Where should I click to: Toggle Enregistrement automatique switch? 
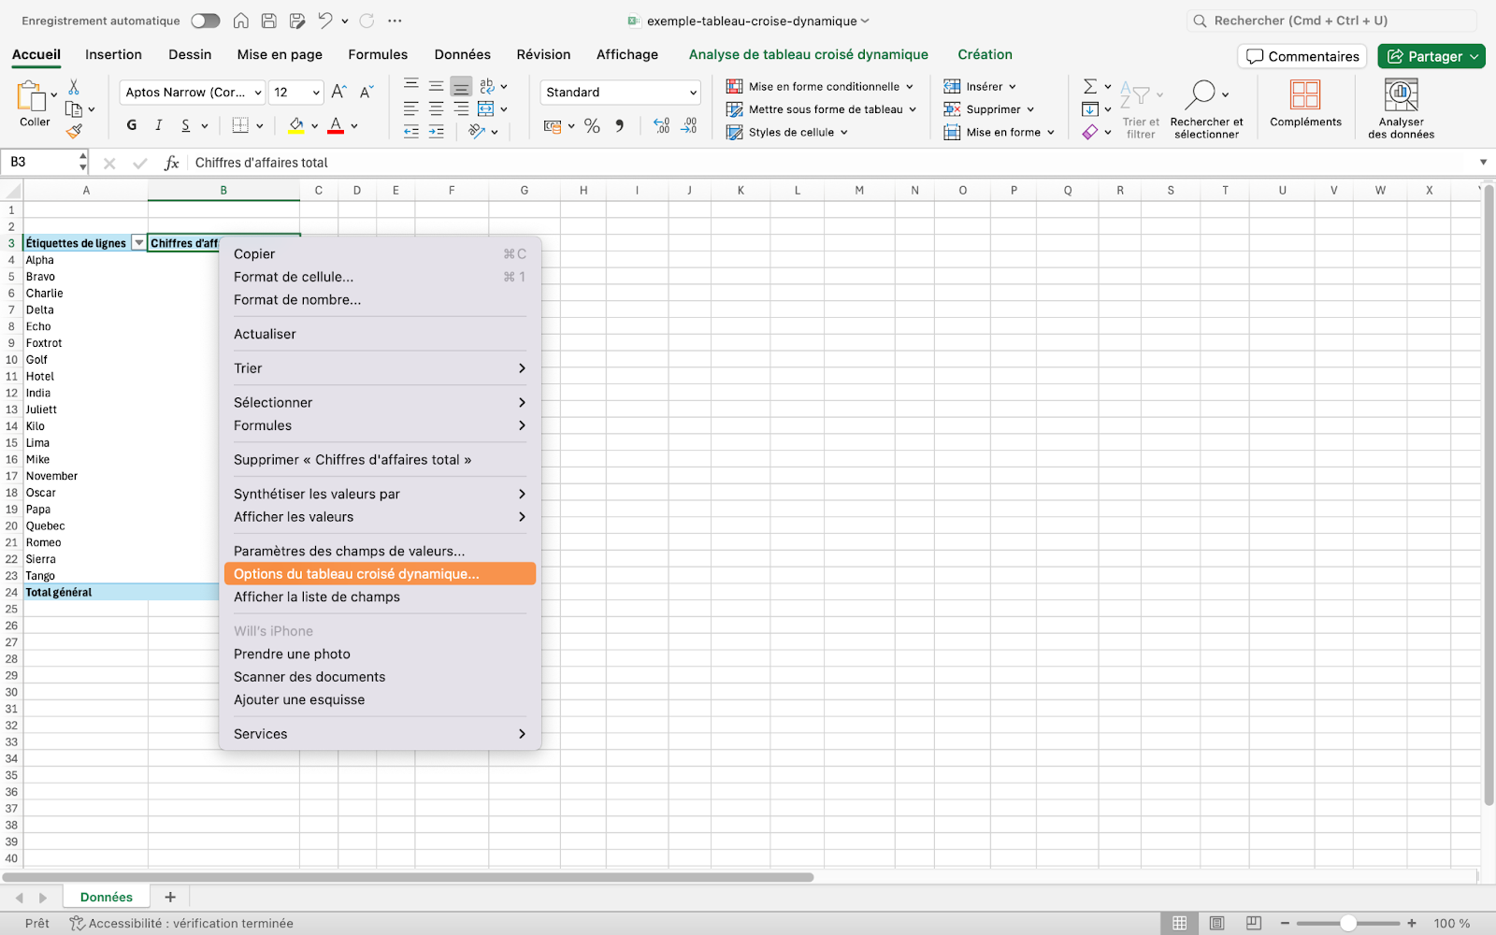coord(205,21)
